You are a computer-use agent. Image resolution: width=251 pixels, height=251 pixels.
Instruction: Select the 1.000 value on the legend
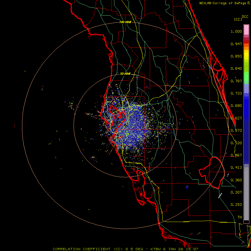[x=236, y=31]
